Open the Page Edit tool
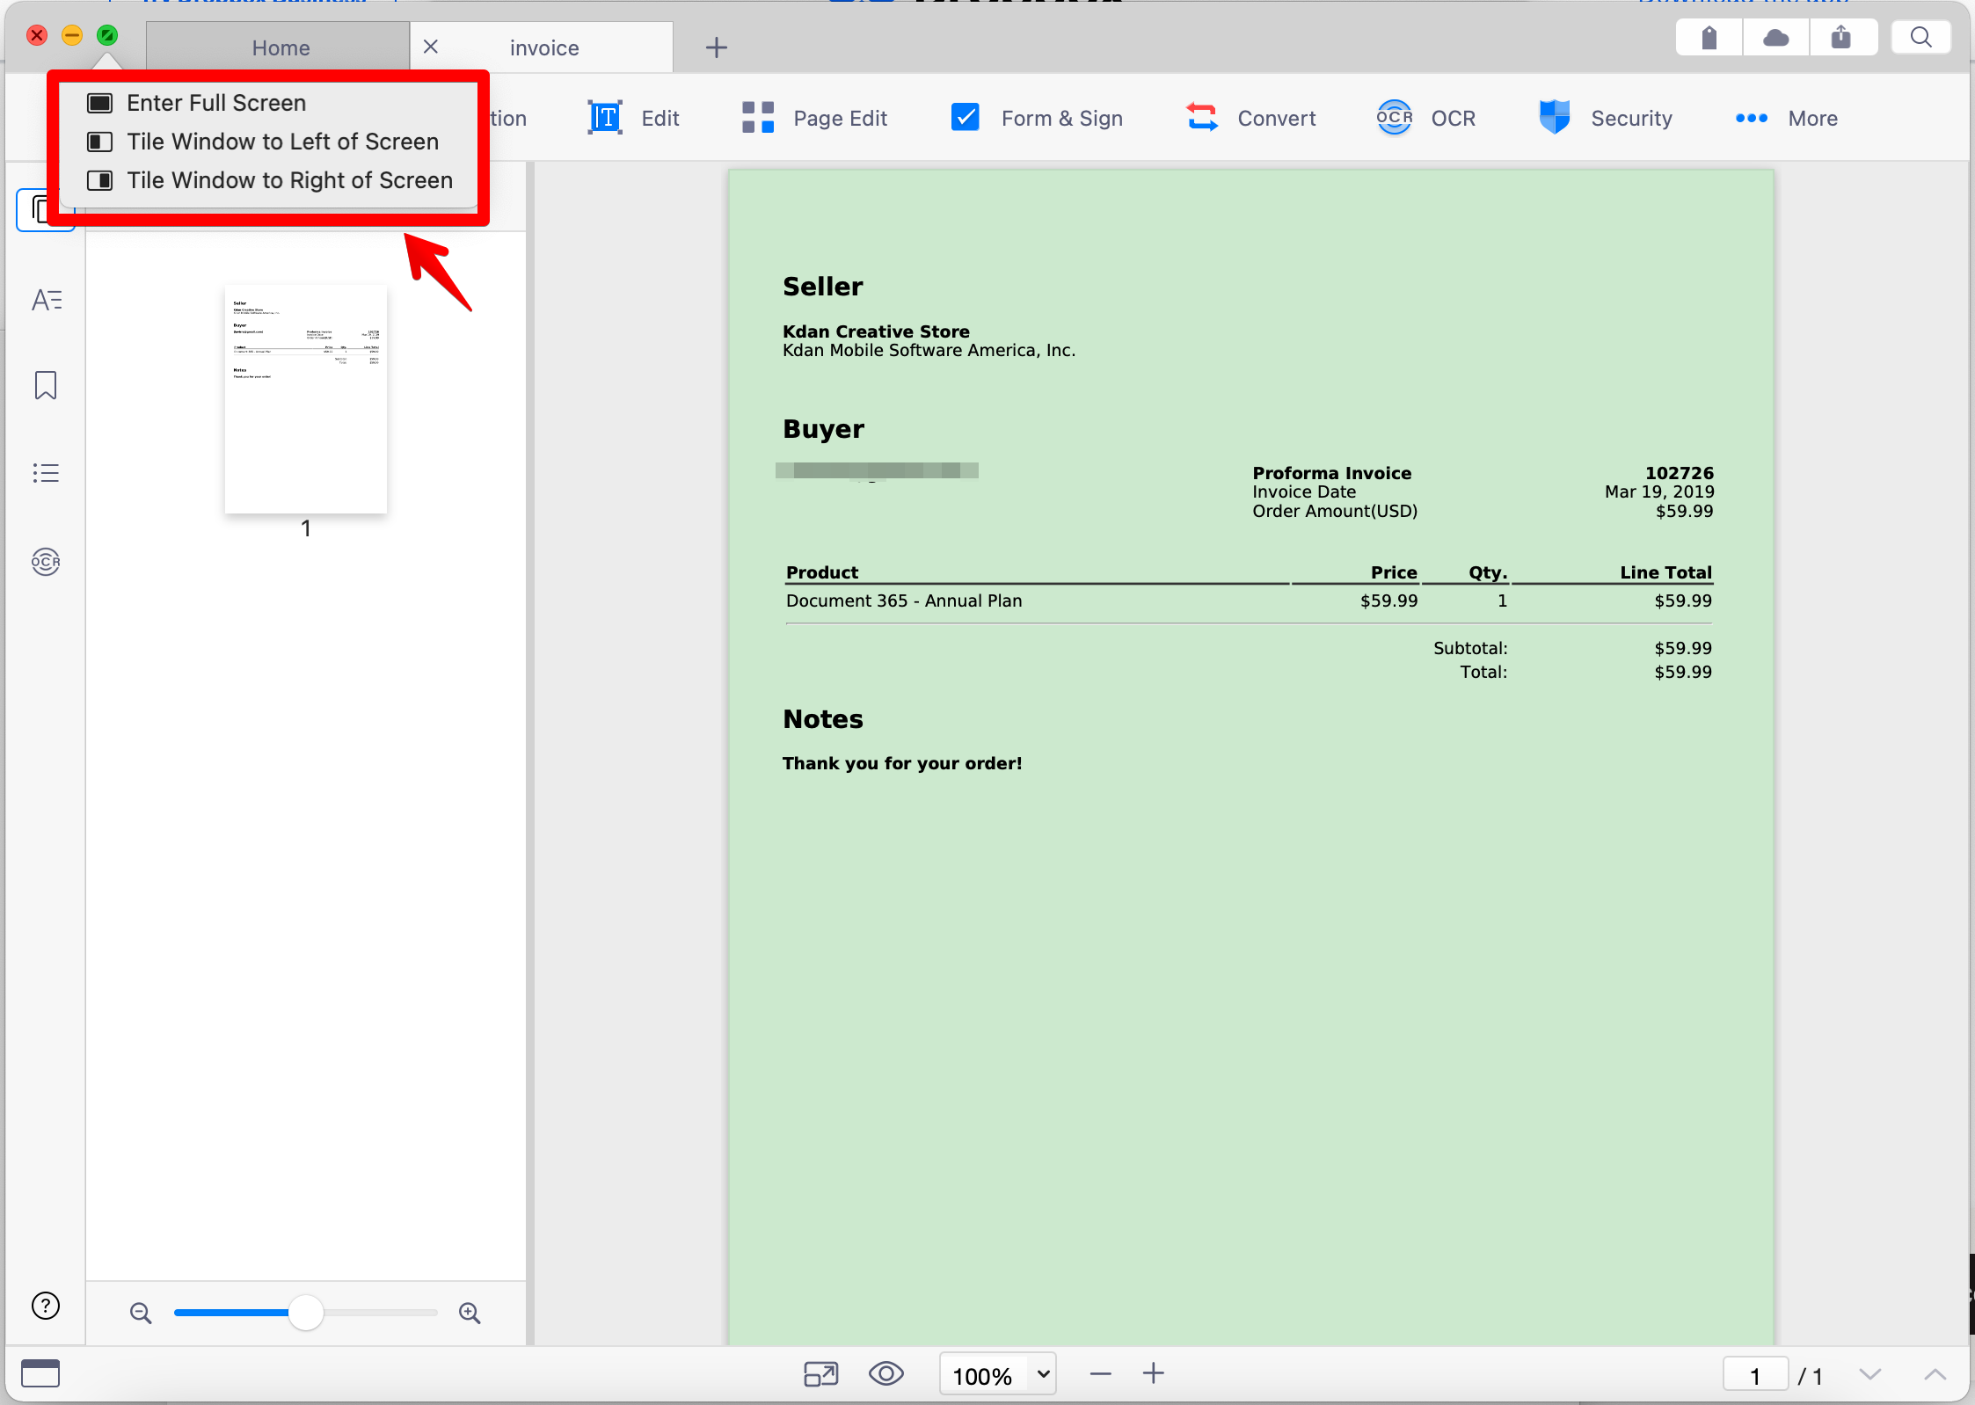This screenshot has height=1405, width=1975. coord(814,118)
